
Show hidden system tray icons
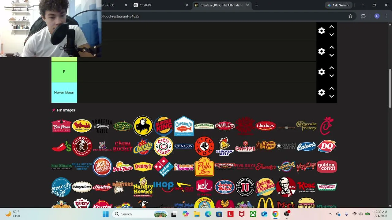coord(330,214)
